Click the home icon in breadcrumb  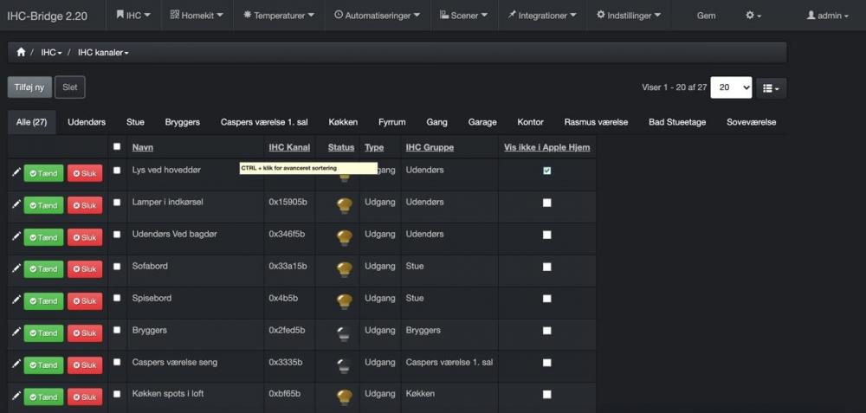point(21,53)
